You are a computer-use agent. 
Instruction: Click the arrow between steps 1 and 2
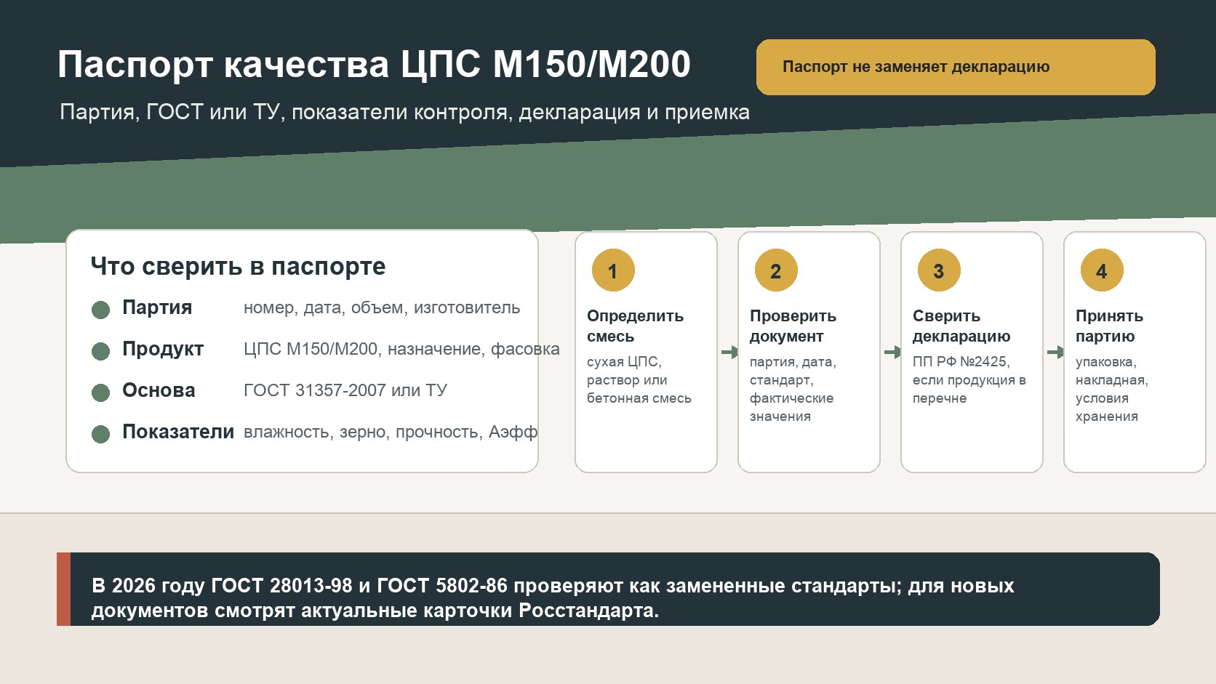(729, 352)
